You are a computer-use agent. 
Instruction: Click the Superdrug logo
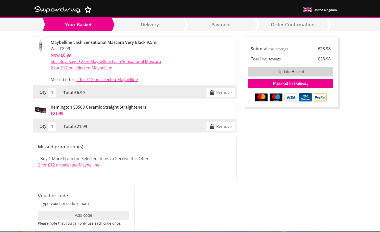[x=63, y=9]
